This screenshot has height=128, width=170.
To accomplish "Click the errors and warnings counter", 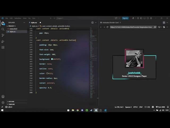I will pos(9,107).
